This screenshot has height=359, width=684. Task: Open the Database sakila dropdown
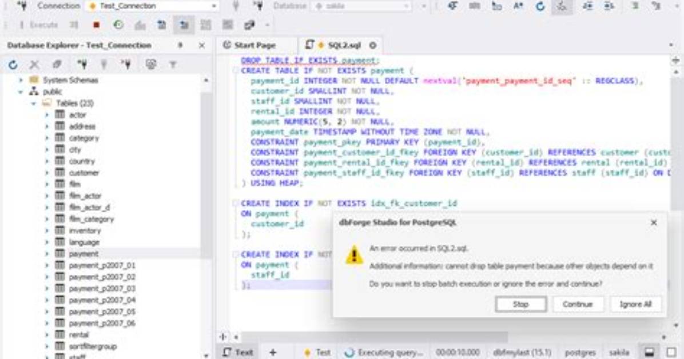click(x=407, y=6)
